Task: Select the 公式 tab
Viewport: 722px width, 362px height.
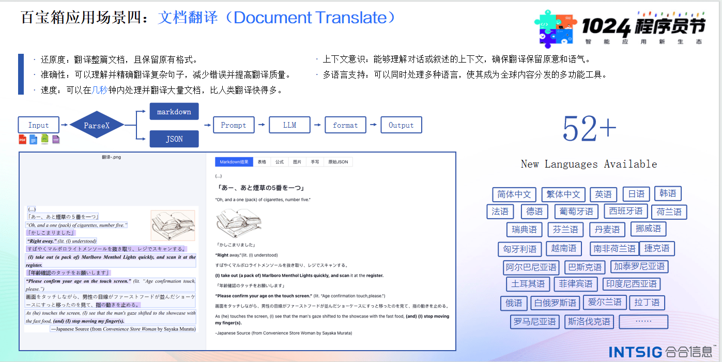Action: coord(280,162)
